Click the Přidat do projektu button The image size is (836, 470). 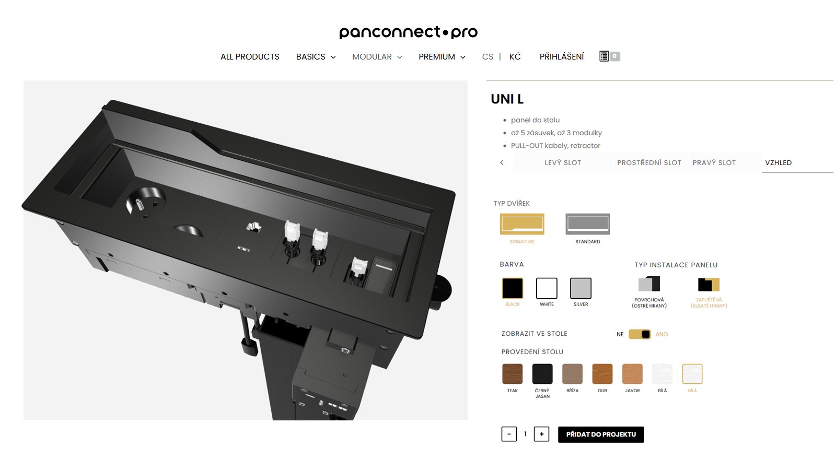601,434
